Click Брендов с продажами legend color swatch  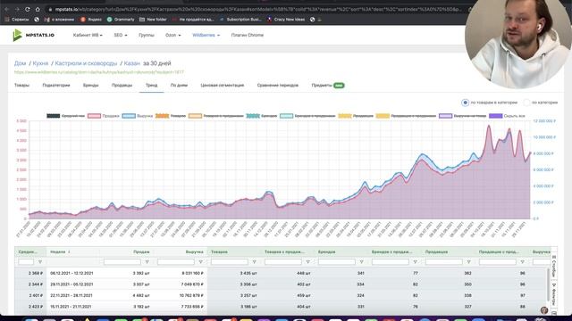point(286,116)
